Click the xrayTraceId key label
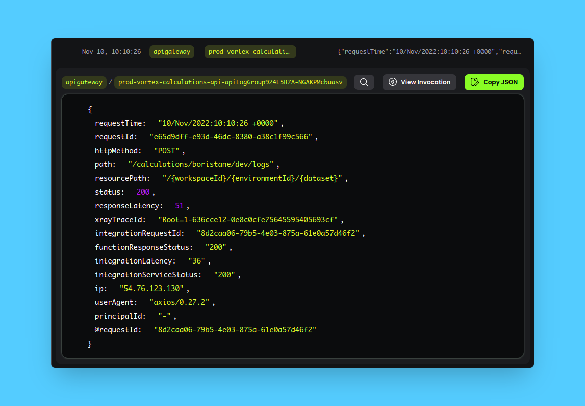The image size is (585, 406). (120, 220)
